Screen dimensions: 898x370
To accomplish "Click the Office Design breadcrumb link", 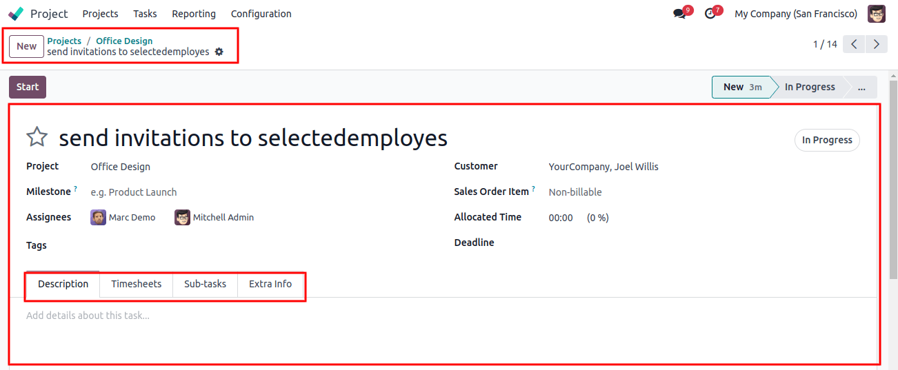I will click(124, 41).
